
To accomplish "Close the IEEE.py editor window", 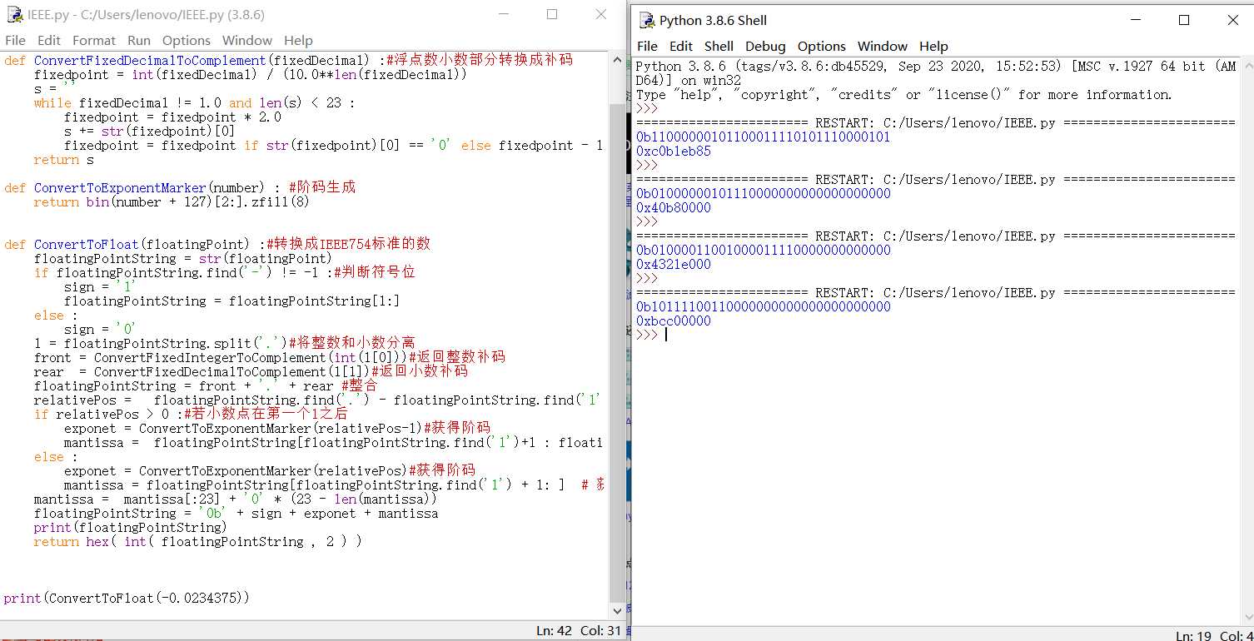I will [x=601, y=15].
